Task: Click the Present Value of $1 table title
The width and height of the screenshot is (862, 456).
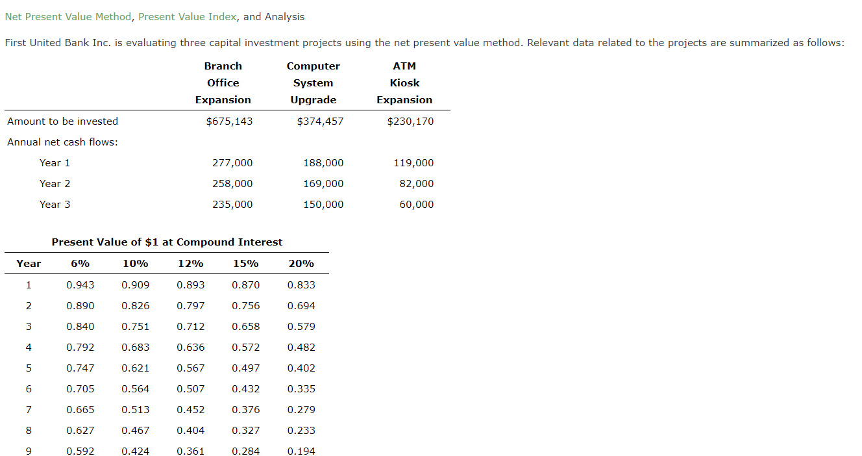Action: coord(167,242)
